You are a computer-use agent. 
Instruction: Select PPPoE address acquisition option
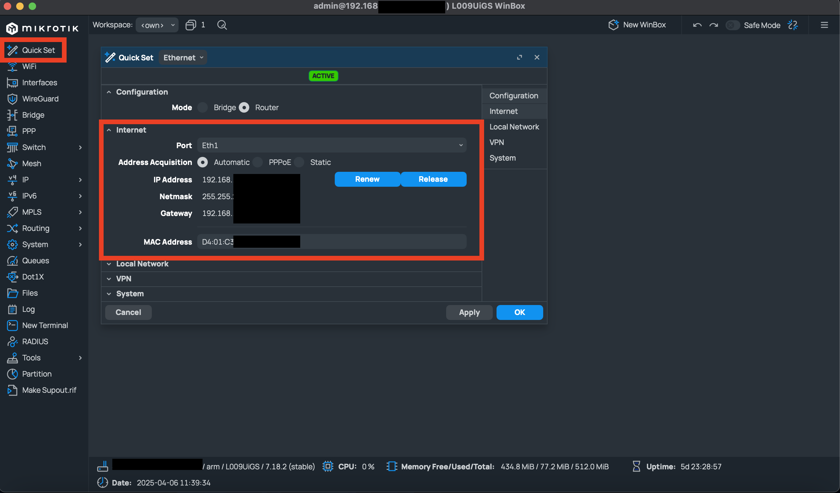[258, 162]
